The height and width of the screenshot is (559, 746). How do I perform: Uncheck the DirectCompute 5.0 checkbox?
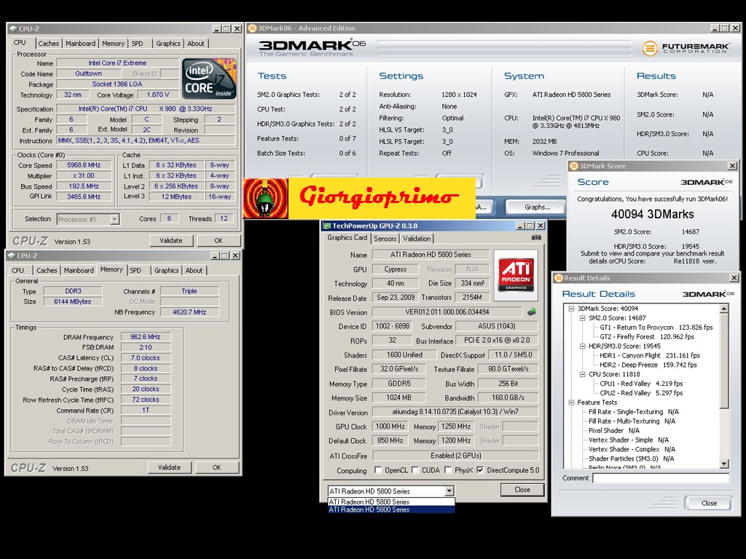tap(480, 470)
